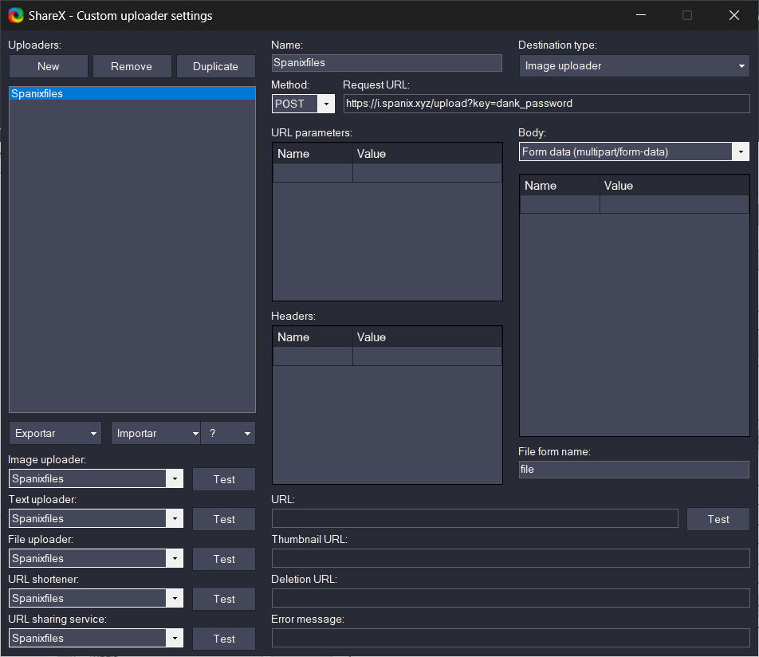Click the Name field containing Spanixfiles
Screen dimensions: 759x657
point(387,63)
